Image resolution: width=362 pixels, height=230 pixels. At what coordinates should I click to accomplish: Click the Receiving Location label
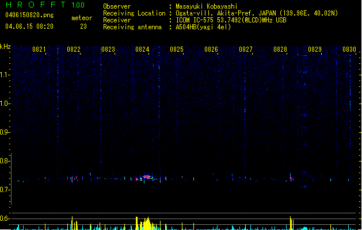134,13
